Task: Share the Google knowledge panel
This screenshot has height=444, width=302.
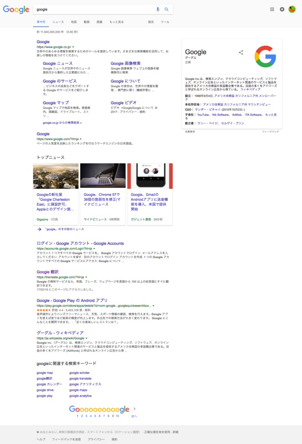Action: coord(241,52)
